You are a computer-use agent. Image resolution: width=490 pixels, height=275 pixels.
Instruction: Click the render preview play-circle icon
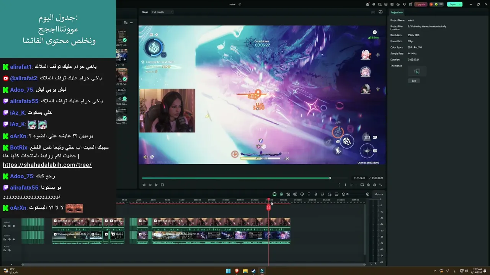pos(302,194)
